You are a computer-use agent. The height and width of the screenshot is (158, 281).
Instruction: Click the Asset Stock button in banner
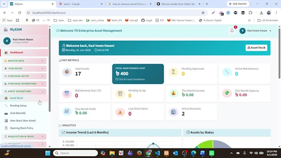256,48
